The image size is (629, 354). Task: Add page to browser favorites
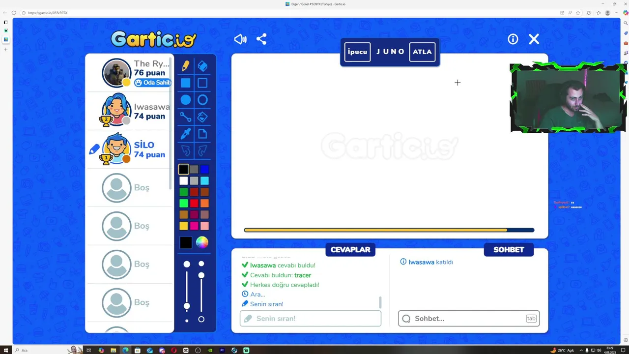(x=578, y=13)
